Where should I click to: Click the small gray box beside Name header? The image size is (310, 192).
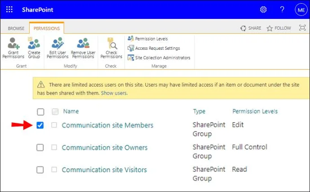click(x=55, y=112)
